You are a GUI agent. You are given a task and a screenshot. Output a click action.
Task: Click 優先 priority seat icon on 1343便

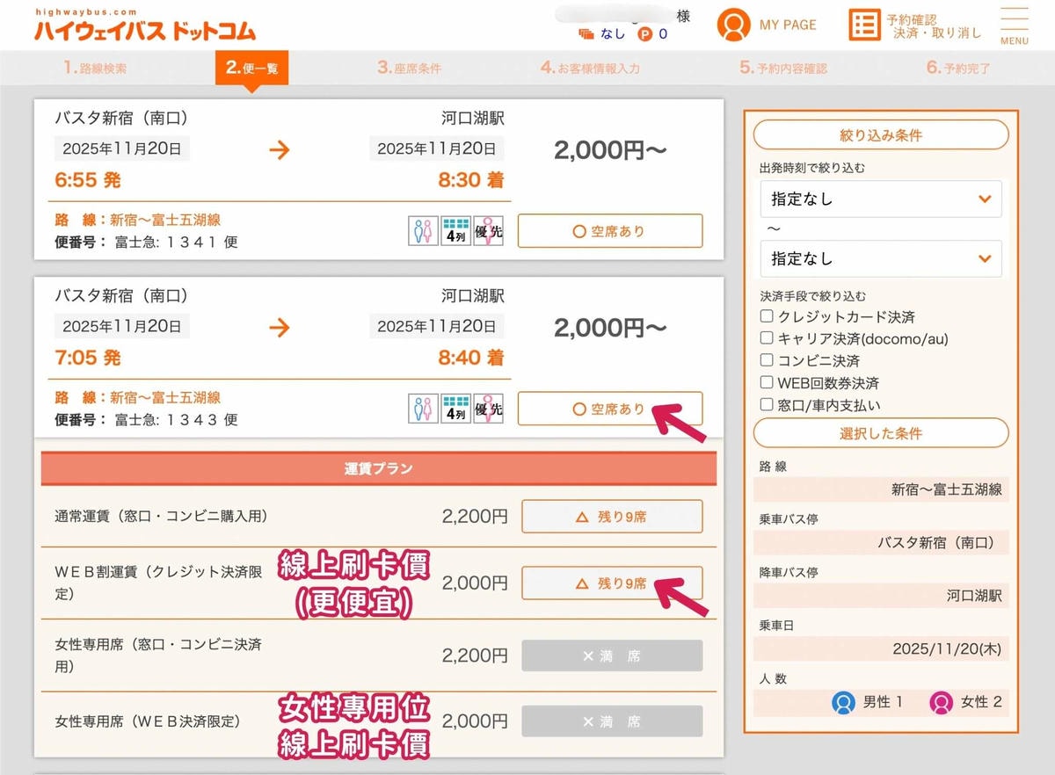click(489, 409)
